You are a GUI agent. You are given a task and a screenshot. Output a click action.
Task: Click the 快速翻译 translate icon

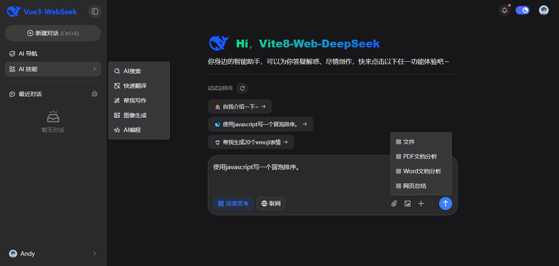click(x=117, y=86)
